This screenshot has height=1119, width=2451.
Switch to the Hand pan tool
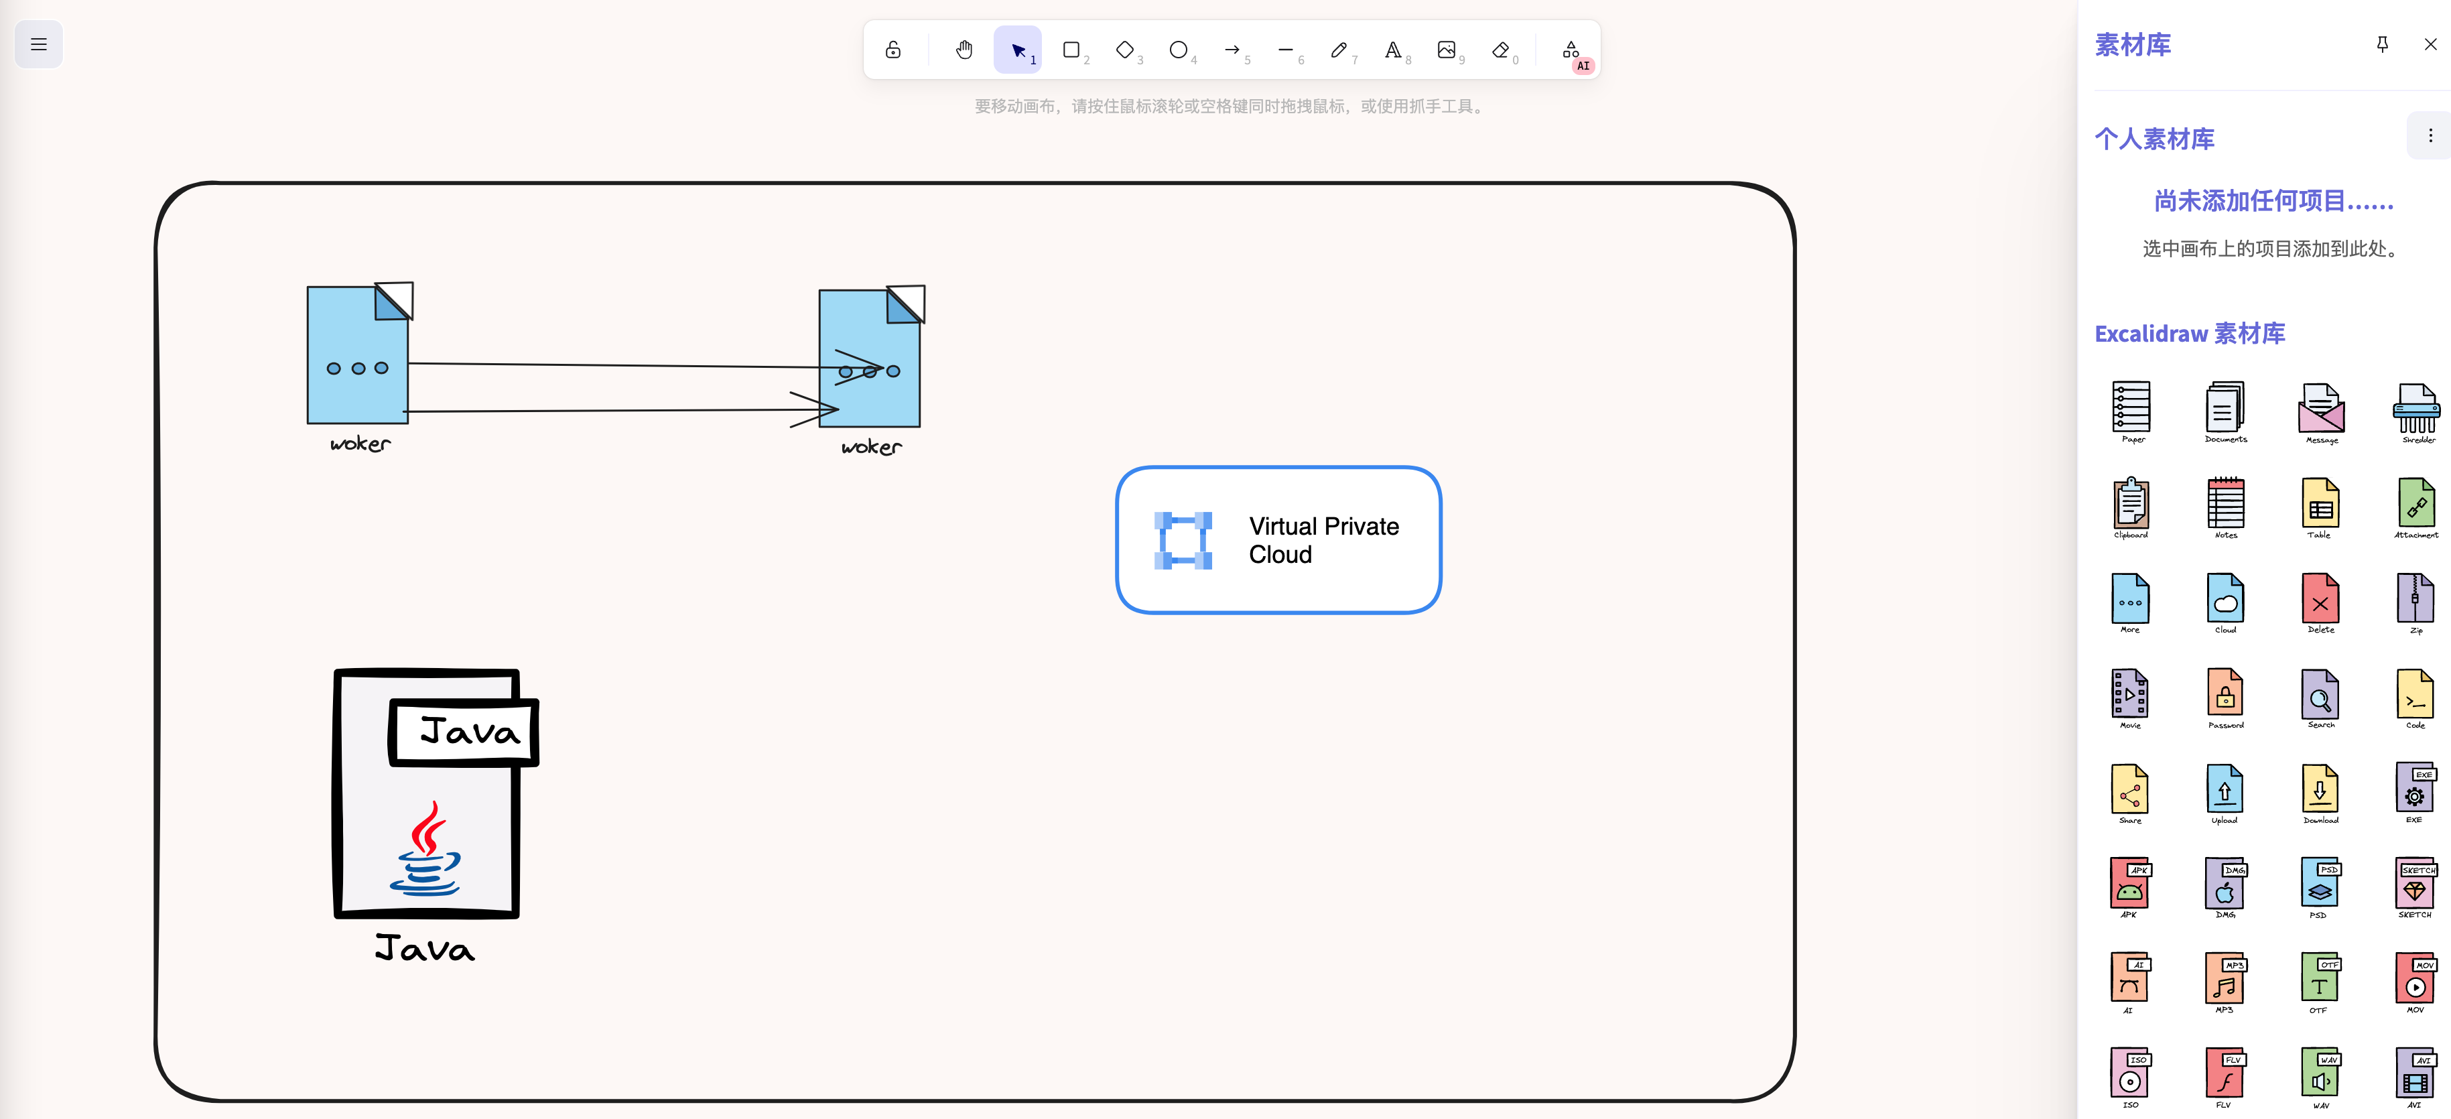pyautogui.click(x=964, y=50)
